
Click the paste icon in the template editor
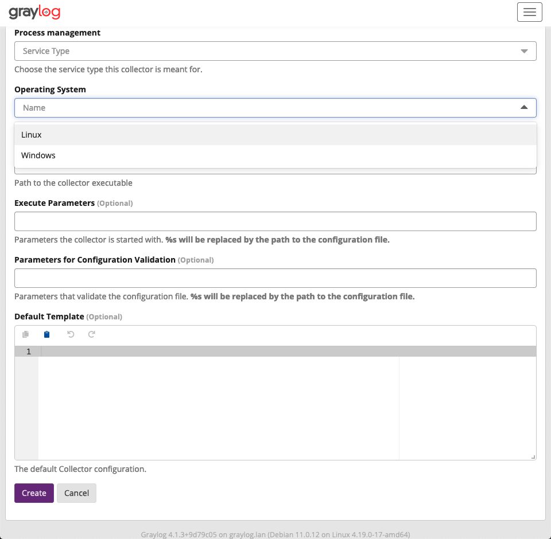tap(46, 334)
